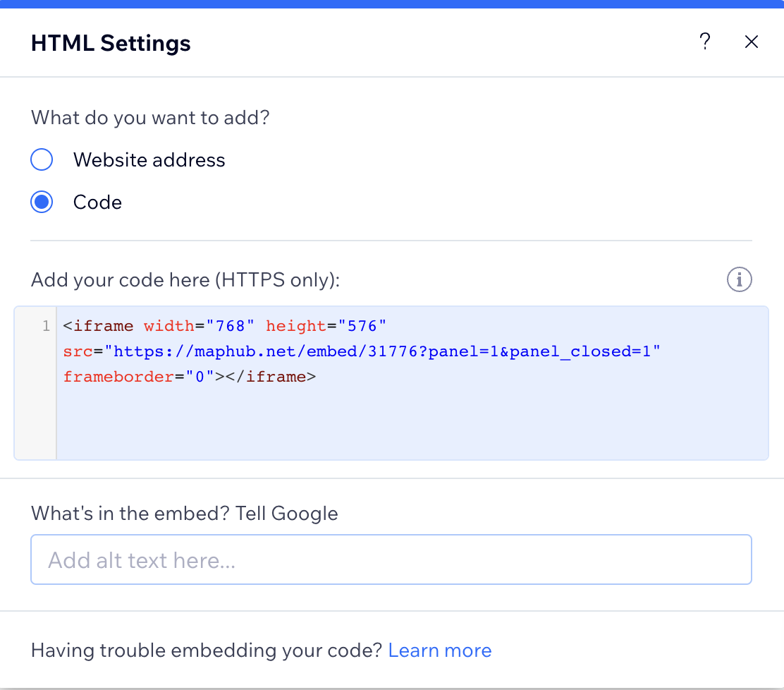Click the frameborder attribute in code
The width and height of the screenshot is (784, 690).
pos(118,377)
